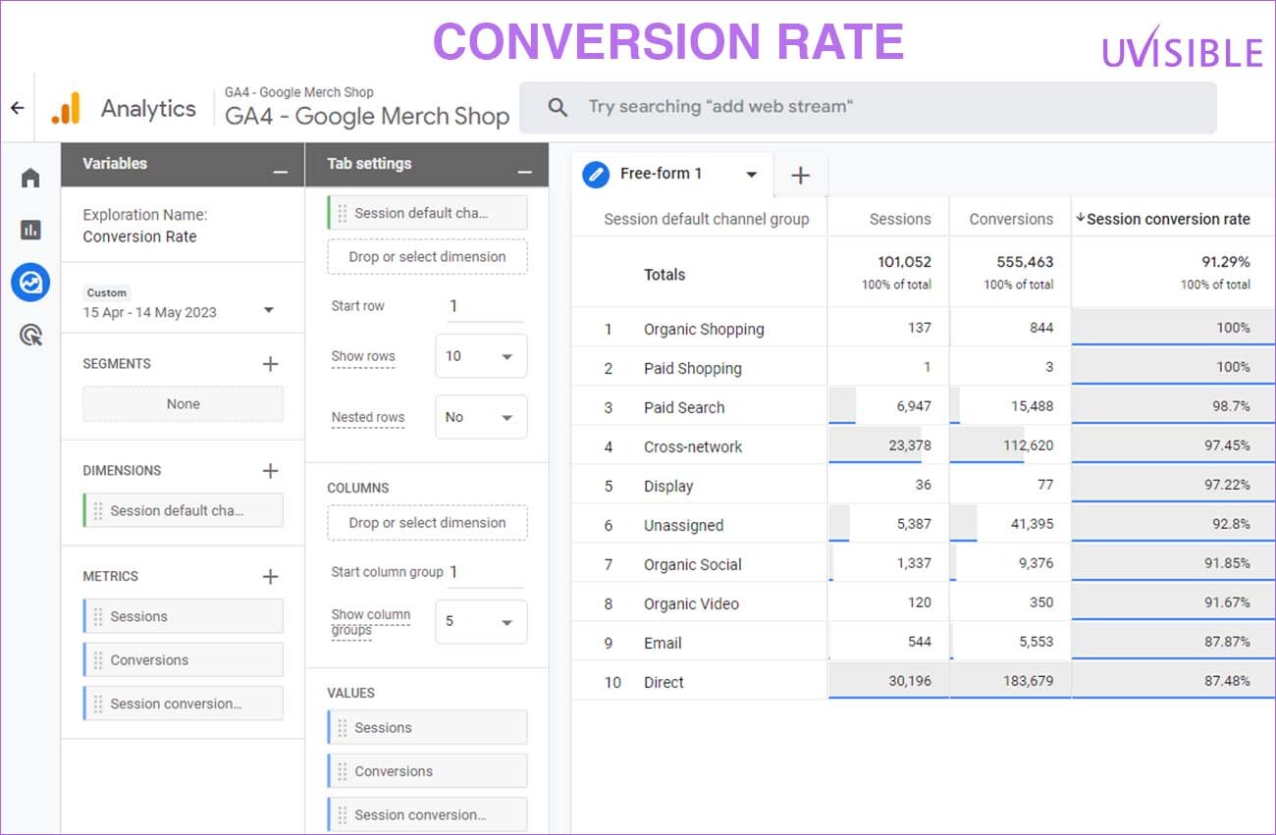Viewport: 1276px width, 835px height.
Task: Click Session default channel group header
Action: [x=707, y=219]
